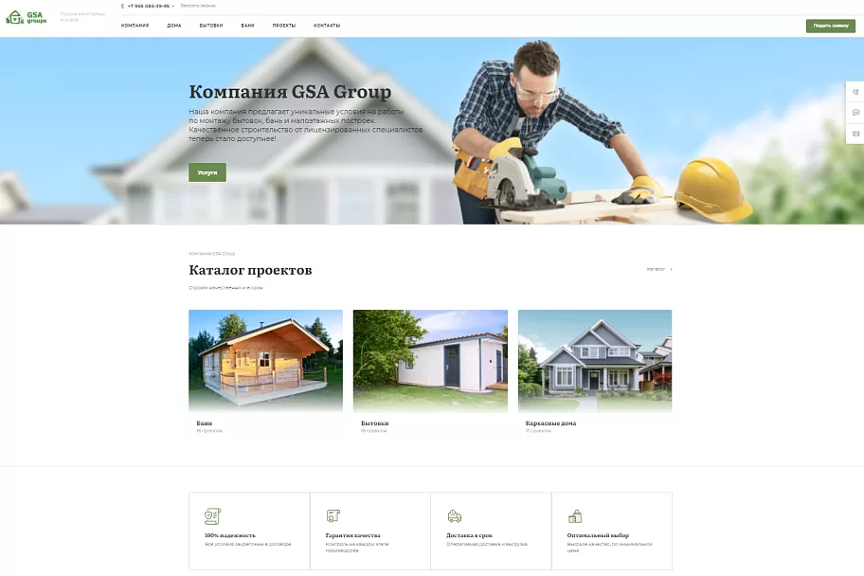Click the phone icon beside the number
The height and width of the screenshot is (576, 864).
123,6
